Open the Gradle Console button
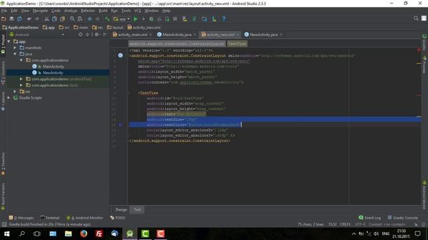This screenshot has height=240, width=428. pos(403,218)
